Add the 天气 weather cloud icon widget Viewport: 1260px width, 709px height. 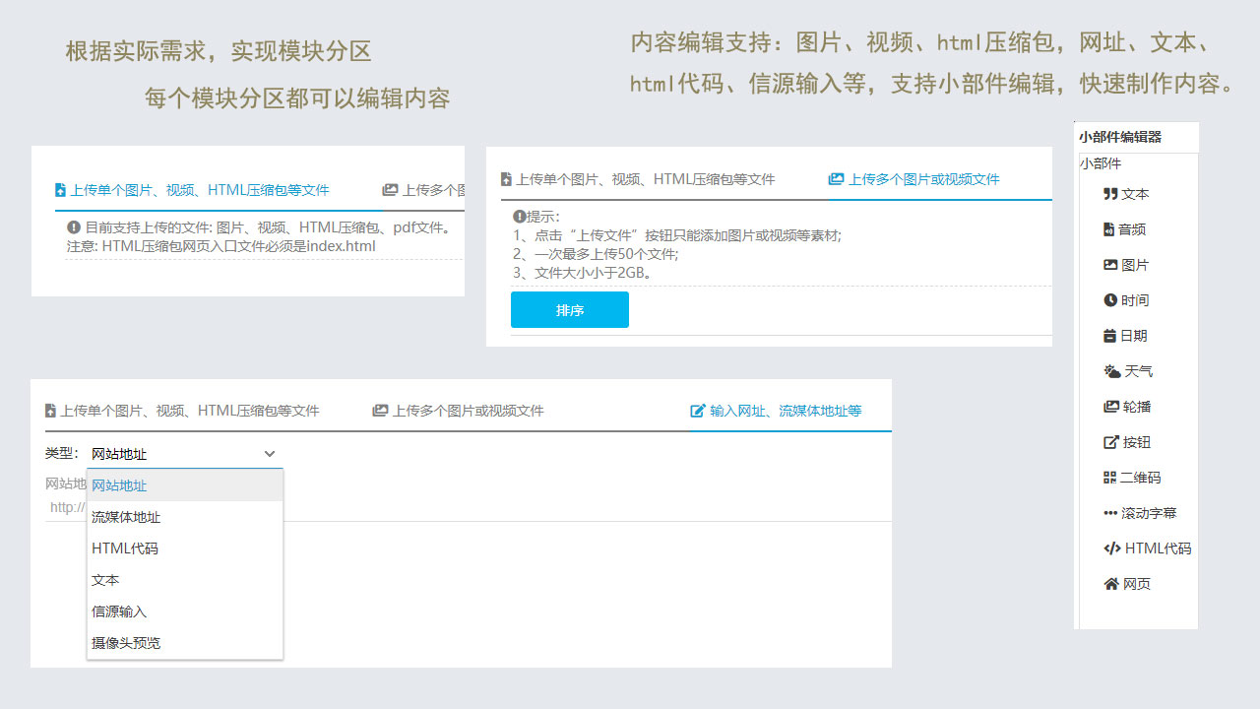click(x=1111, y=371)
